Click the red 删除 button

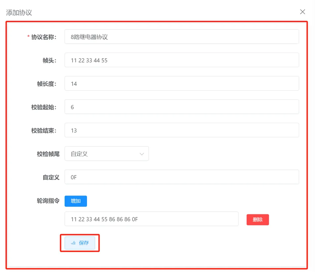tap(258, 219)
